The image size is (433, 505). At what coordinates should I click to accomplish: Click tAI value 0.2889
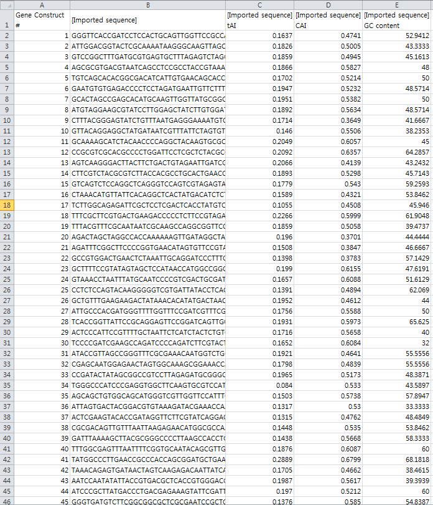[x=259, y=459]
